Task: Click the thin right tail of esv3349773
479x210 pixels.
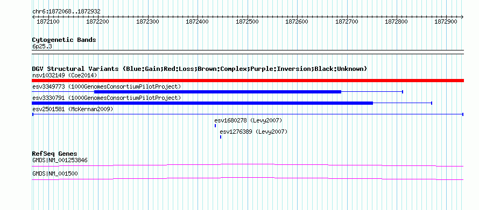Action: pyautogui.click(x=372, y=92)
